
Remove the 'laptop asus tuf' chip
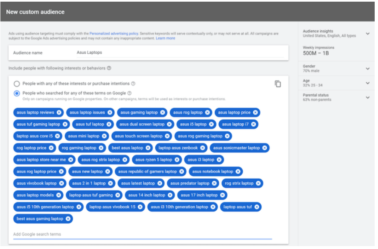(x=257, y=207)
